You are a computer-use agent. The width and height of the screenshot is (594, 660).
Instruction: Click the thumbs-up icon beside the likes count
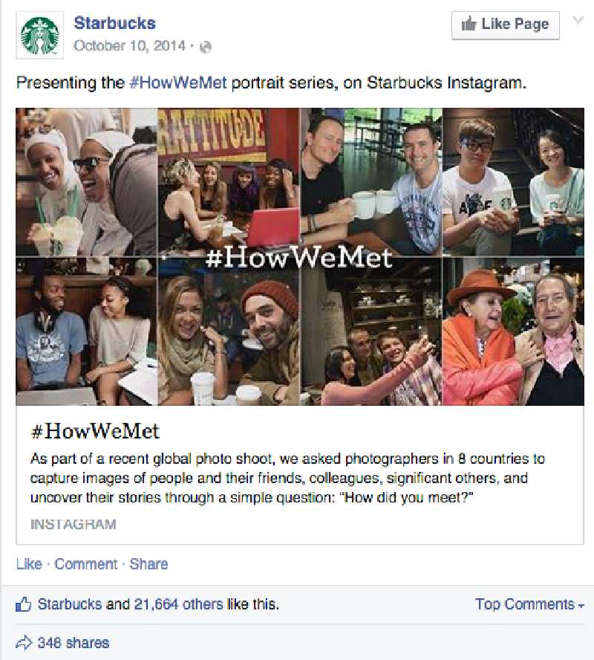coord(24,604)
